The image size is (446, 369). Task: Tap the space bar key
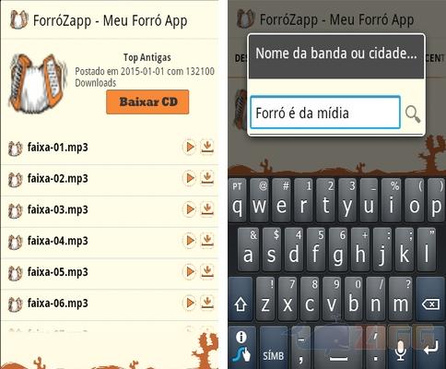click(x=338, y=348)
